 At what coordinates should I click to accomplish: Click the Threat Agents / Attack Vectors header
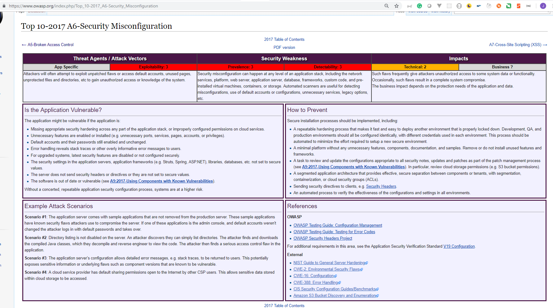pyautogui.click(x=110, y=58)
